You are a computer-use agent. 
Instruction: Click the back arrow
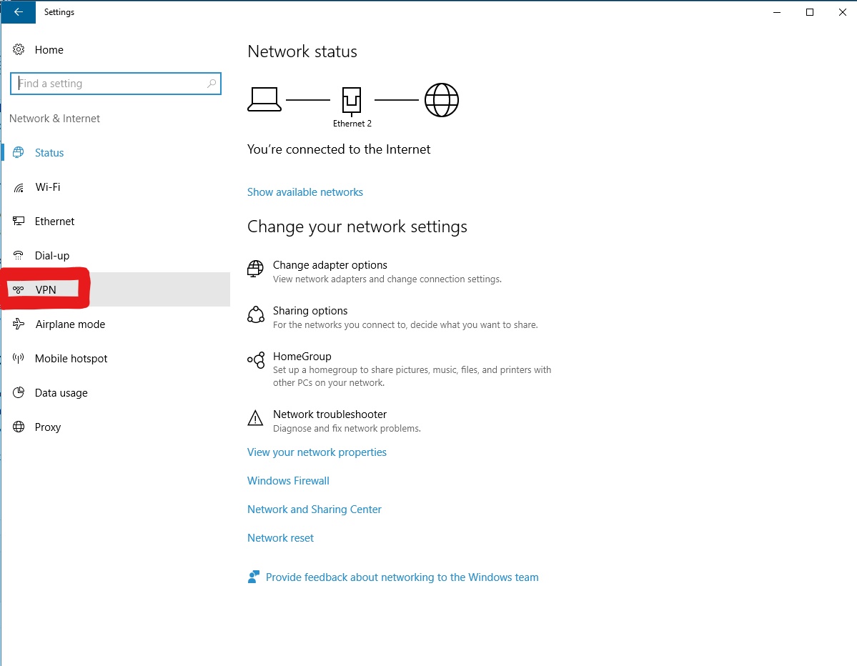(17, 12)
